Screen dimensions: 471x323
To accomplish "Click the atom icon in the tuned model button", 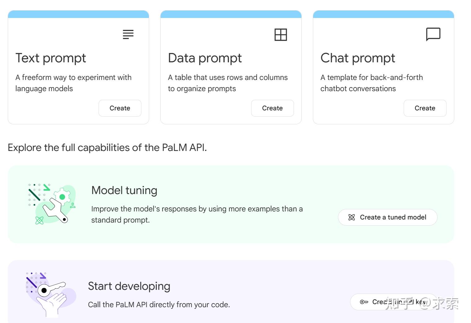I will (352, 217).
